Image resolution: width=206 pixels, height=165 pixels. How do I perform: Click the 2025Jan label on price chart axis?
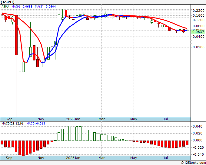tap(73, 119)
